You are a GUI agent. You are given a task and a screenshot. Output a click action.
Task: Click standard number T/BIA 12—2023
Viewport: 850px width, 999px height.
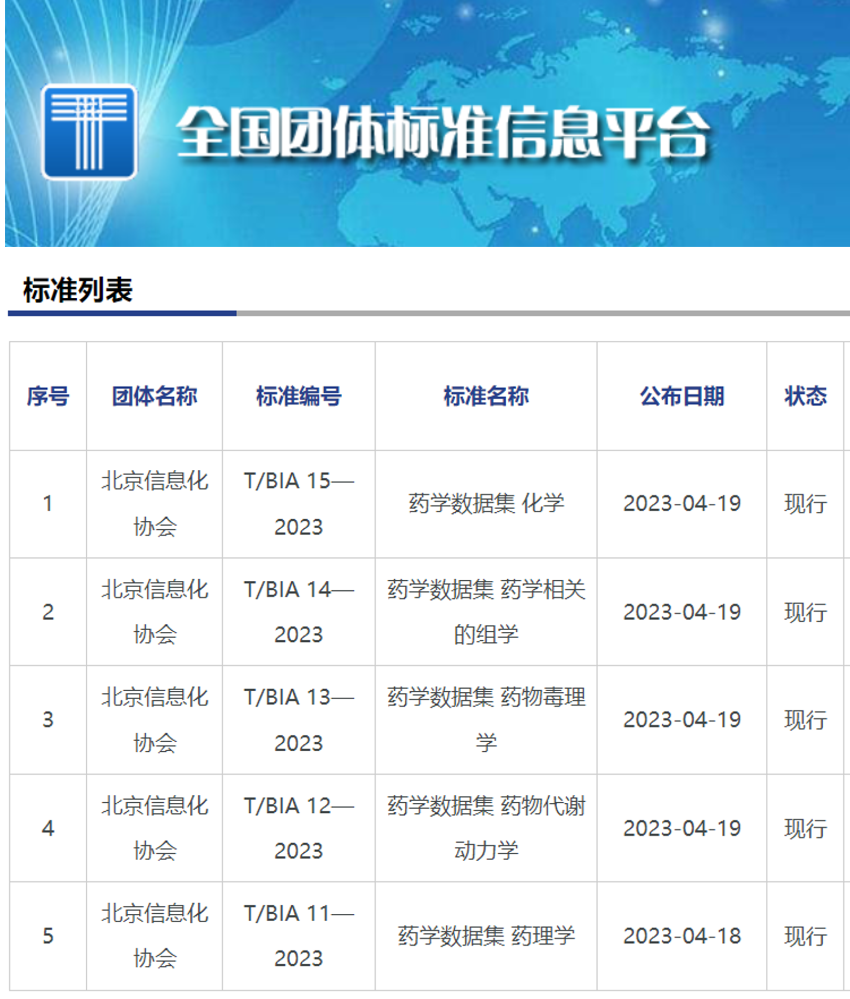coord(299,828)
